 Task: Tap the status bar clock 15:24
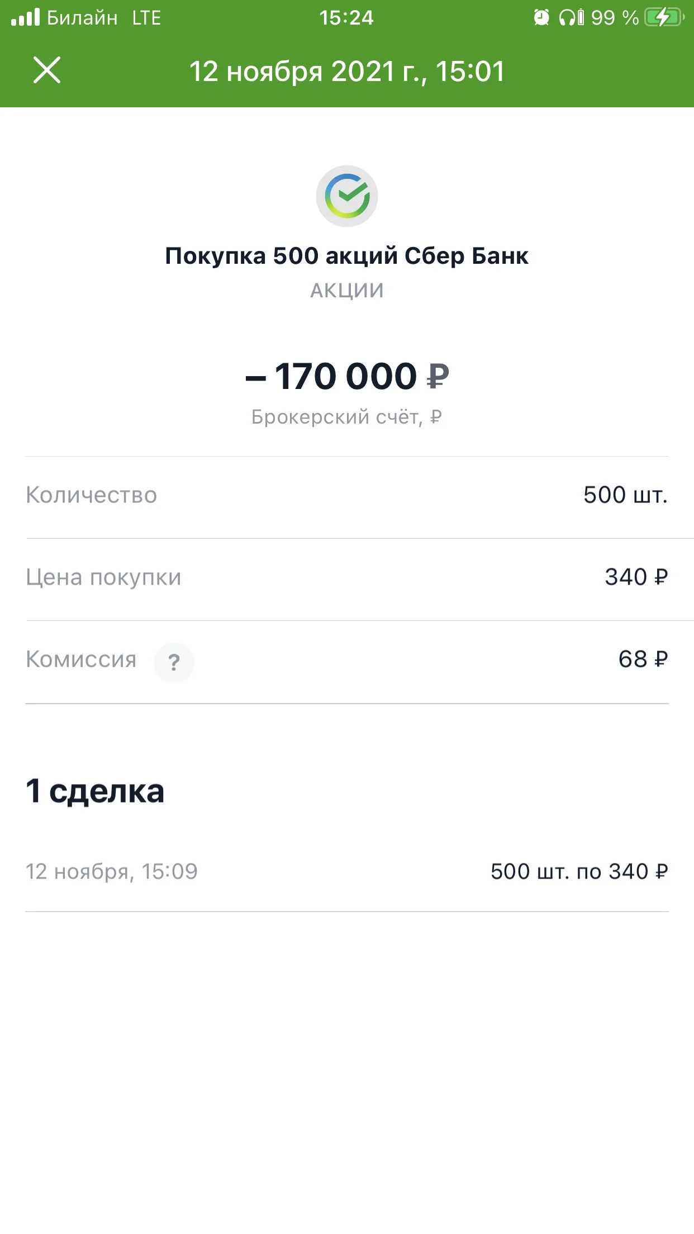point(346,18)
